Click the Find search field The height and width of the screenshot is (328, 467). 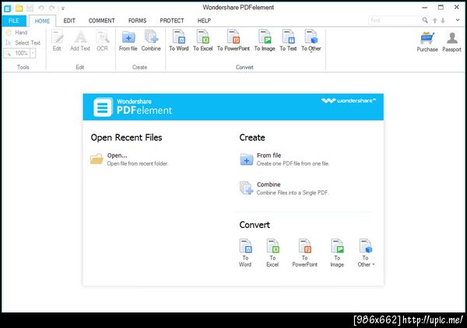395,20
